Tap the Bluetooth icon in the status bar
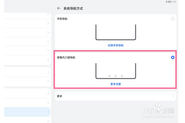Image resolution: width=185 pixels, height=123 pixels. 167,2
